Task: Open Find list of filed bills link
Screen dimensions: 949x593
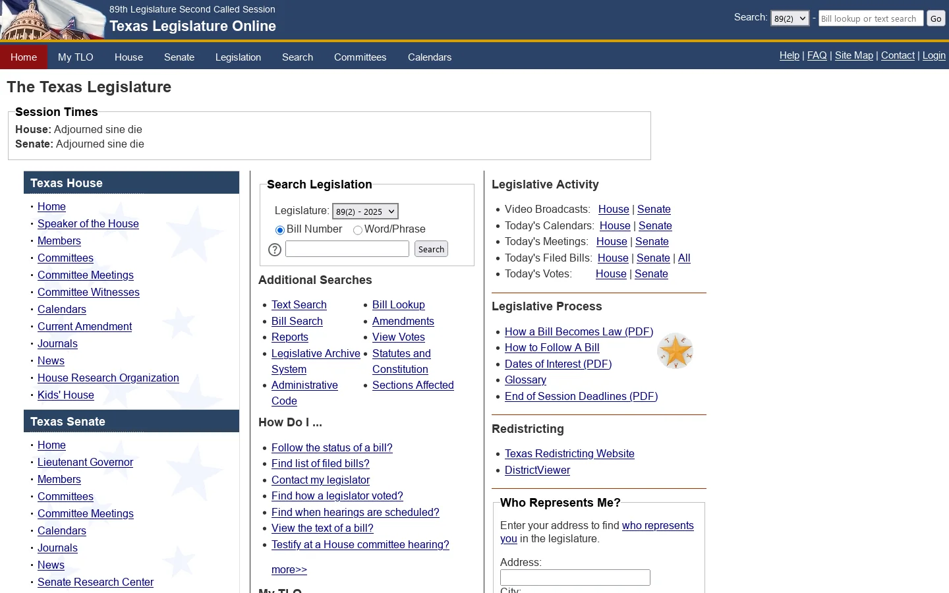Action: tap(320, 464)
